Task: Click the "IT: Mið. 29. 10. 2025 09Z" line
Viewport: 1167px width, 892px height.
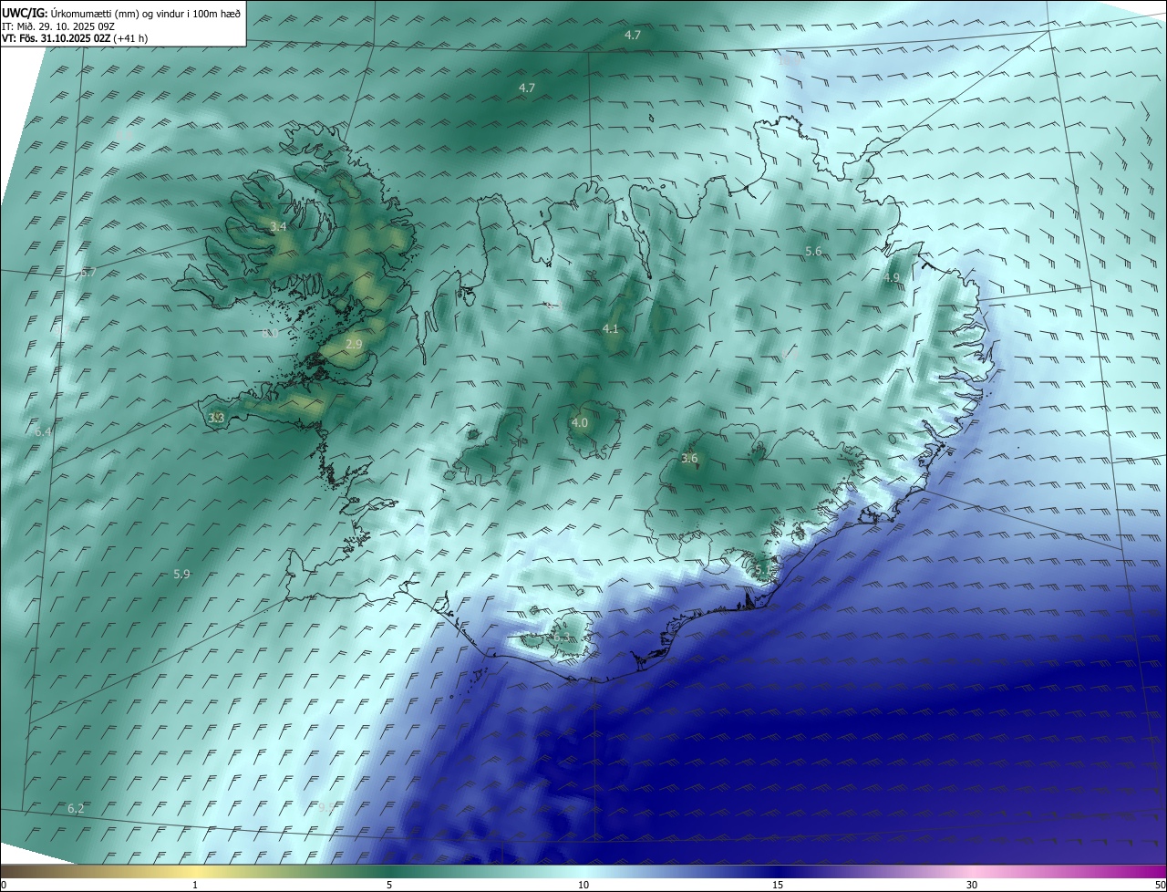Action: 59,26
